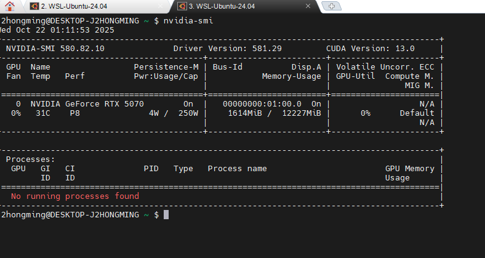The image size is (485, 258).
Task: Click the NVIDIA-SMI 580.82.10 version text
Action: 55,48
